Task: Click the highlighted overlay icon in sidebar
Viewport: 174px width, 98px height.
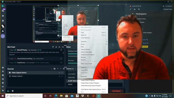Action: click(x=3, y=26)
